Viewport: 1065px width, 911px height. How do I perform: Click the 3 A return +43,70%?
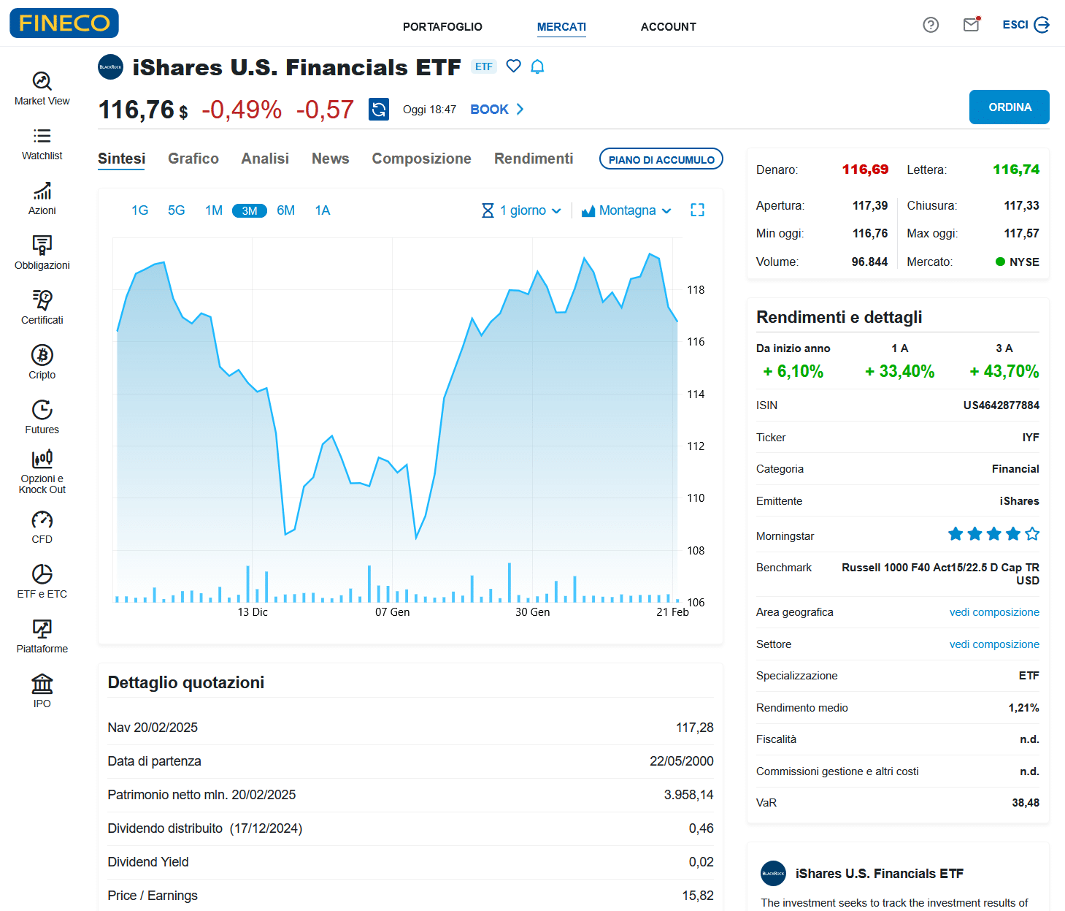(1004, 371)
